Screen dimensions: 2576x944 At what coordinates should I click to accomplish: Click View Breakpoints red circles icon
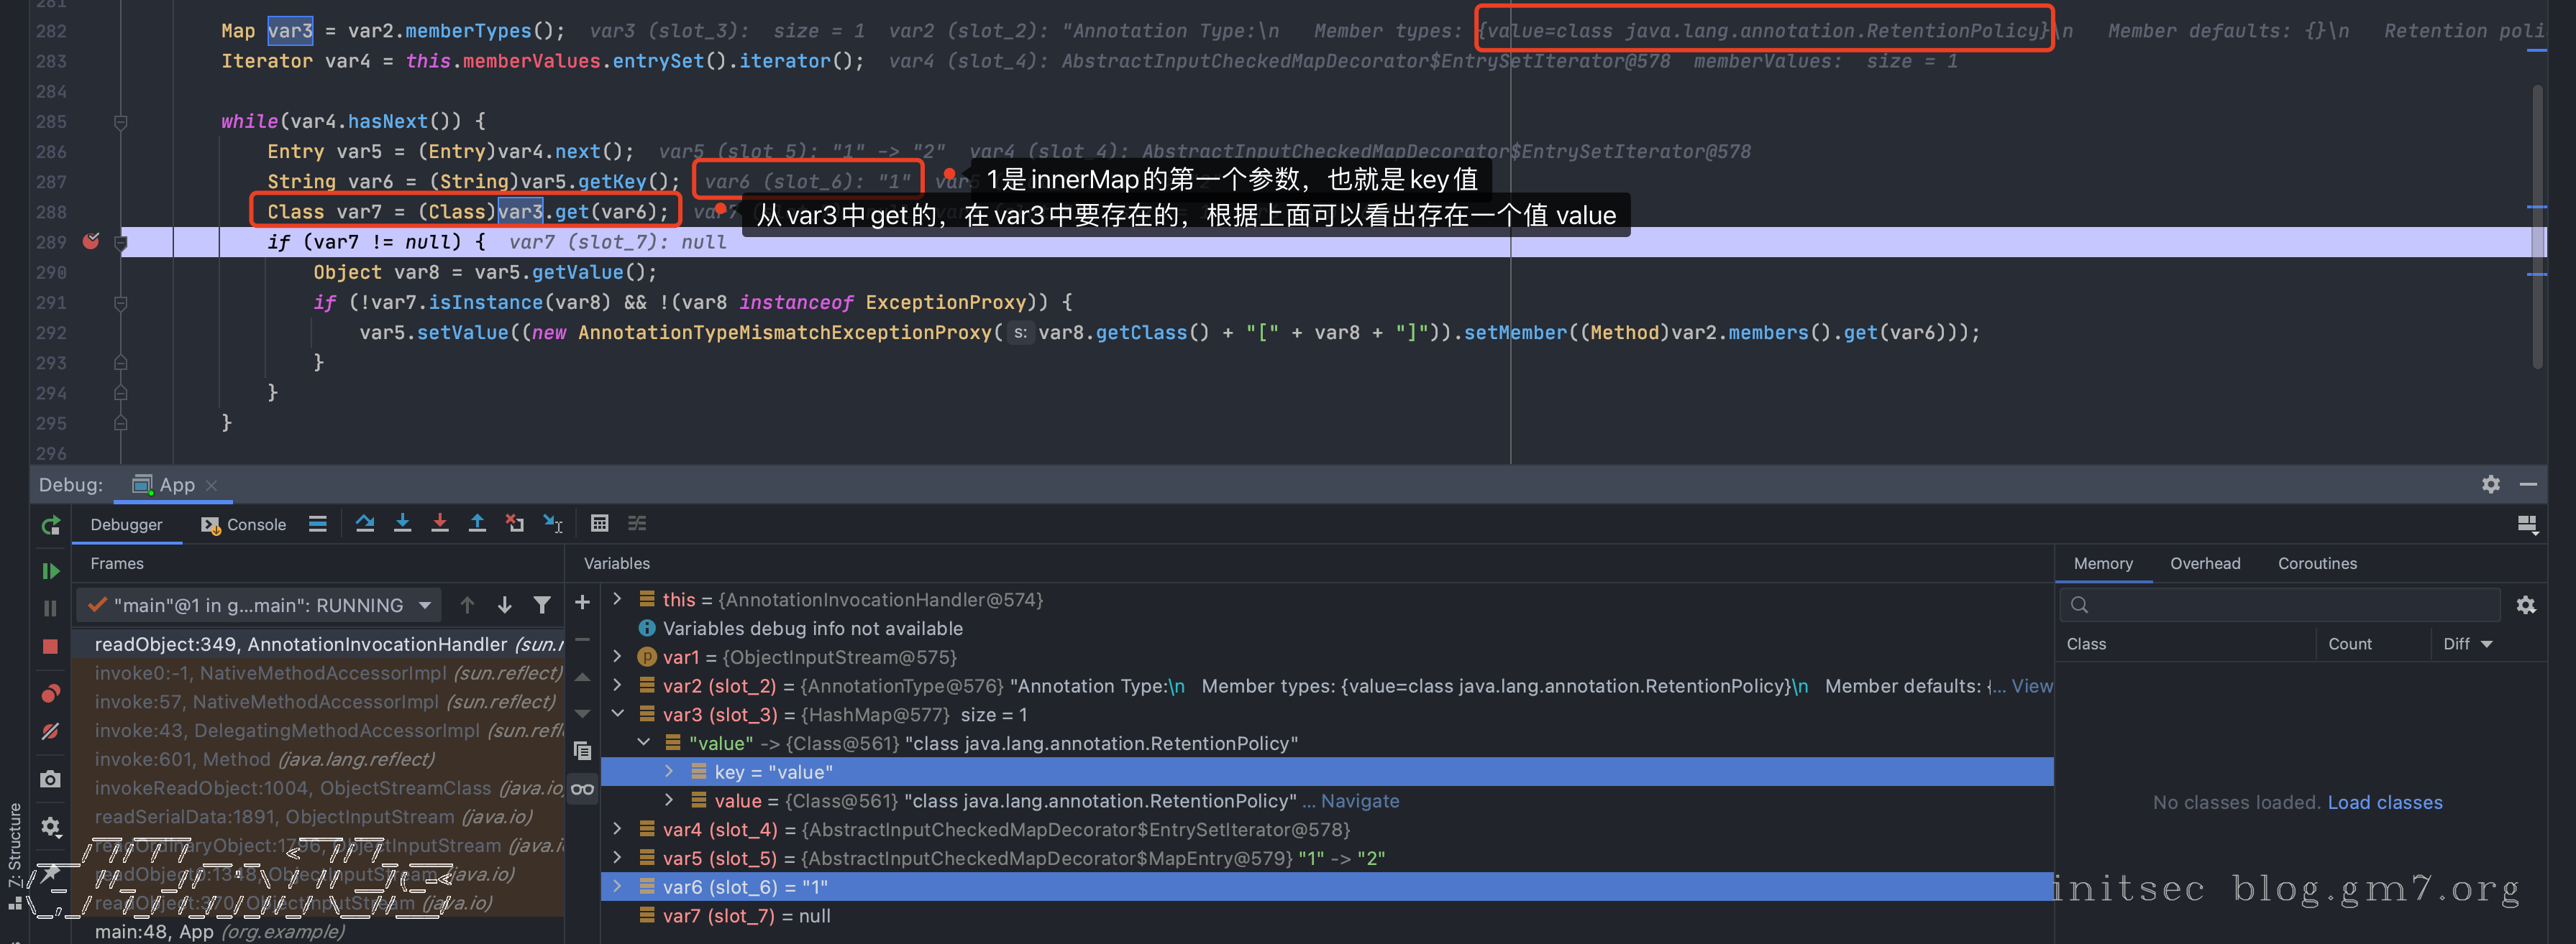tap(50, 693)
